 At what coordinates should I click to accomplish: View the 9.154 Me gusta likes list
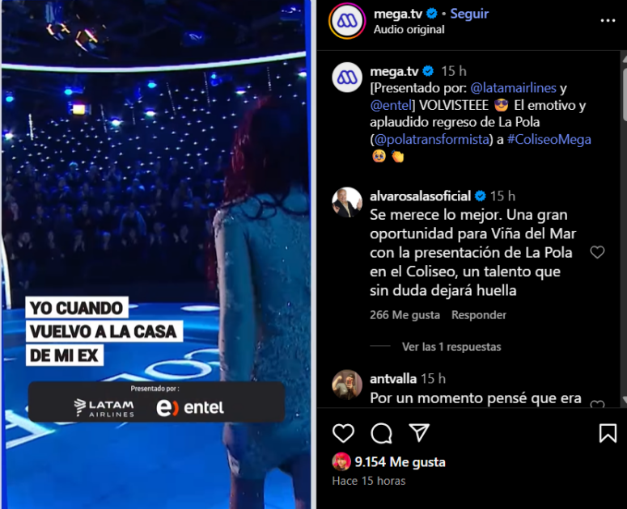(400, 462)
